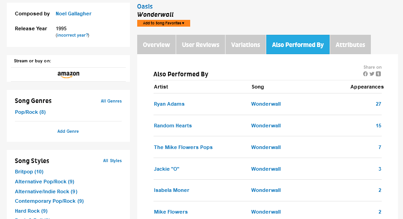
Task: Select the Variations tab
Action: click(245, 45)
